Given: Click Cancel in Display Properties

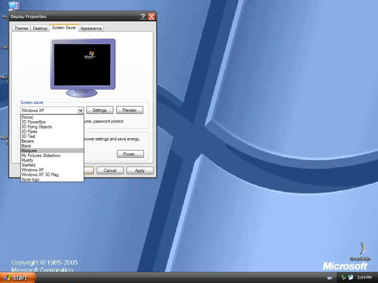Looking at the screenshot, I should point(110,171).
